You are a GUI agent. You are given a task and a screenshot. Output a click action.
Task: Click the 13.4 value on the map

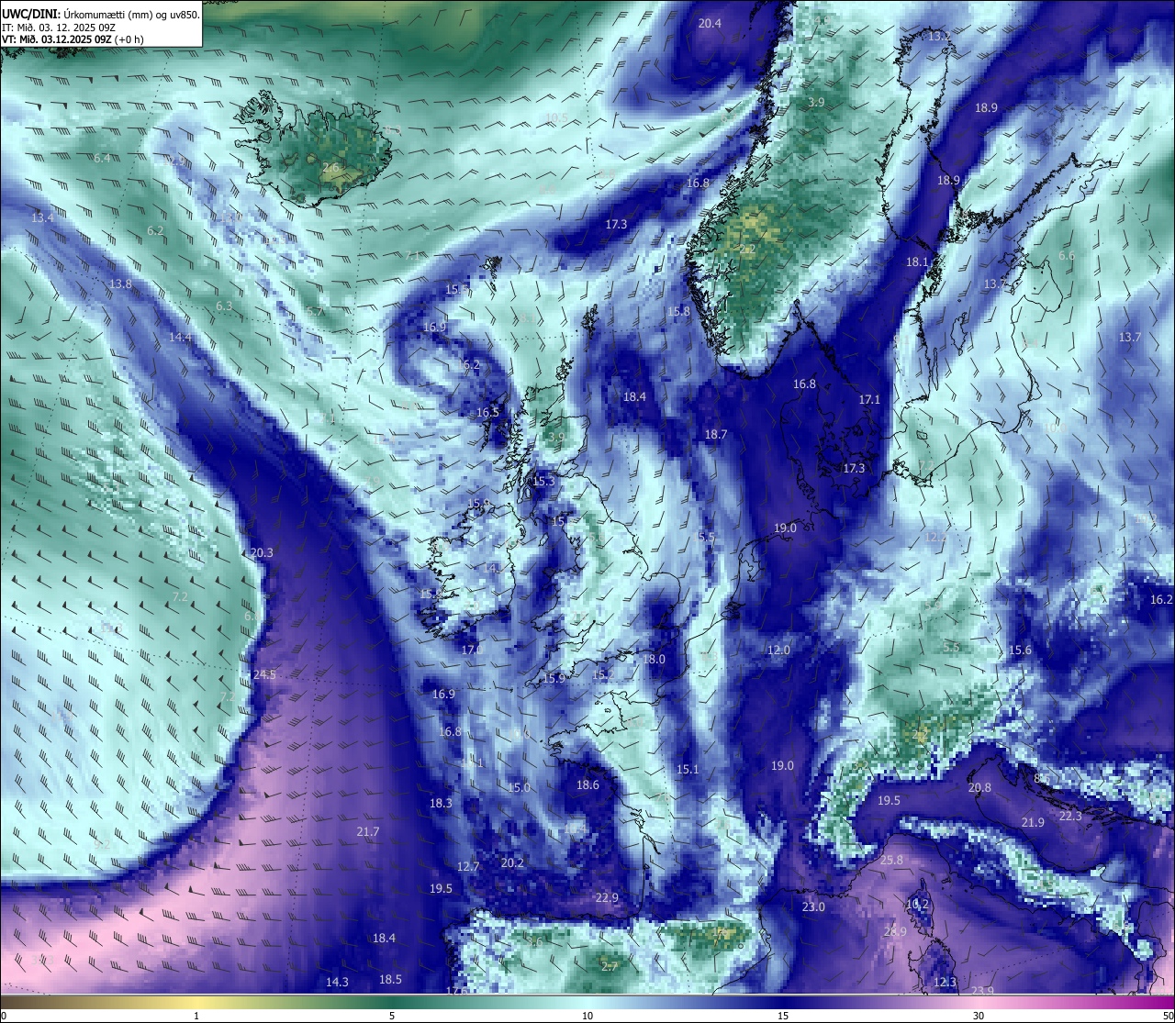pyautogui.click(x=42, y=218)
